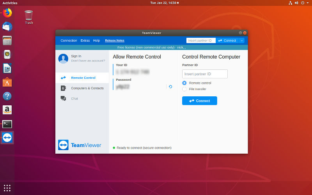
Task: Switch to Computers & Contacts tab
Action: (82, 88)
